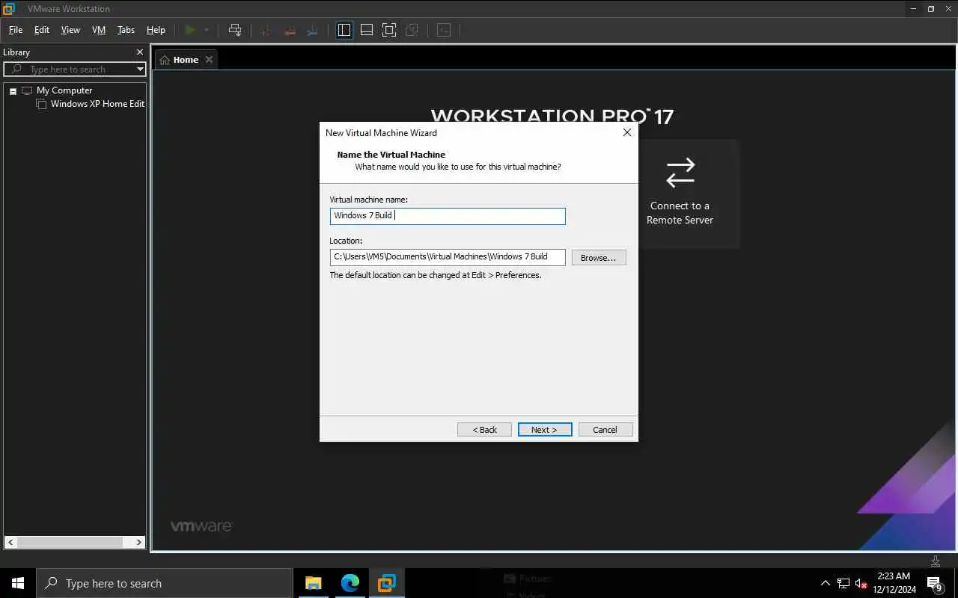Click the console view toolbar icon
The height and width of the screenshot is (598, 958).
click(x=444, y=30)
